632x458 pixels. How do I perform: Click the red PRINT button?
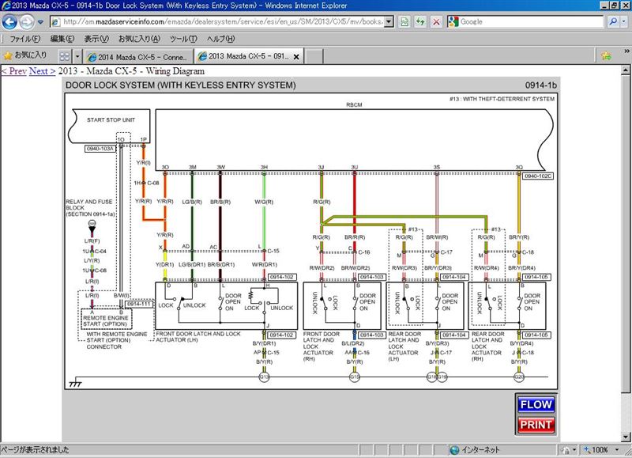536,425
